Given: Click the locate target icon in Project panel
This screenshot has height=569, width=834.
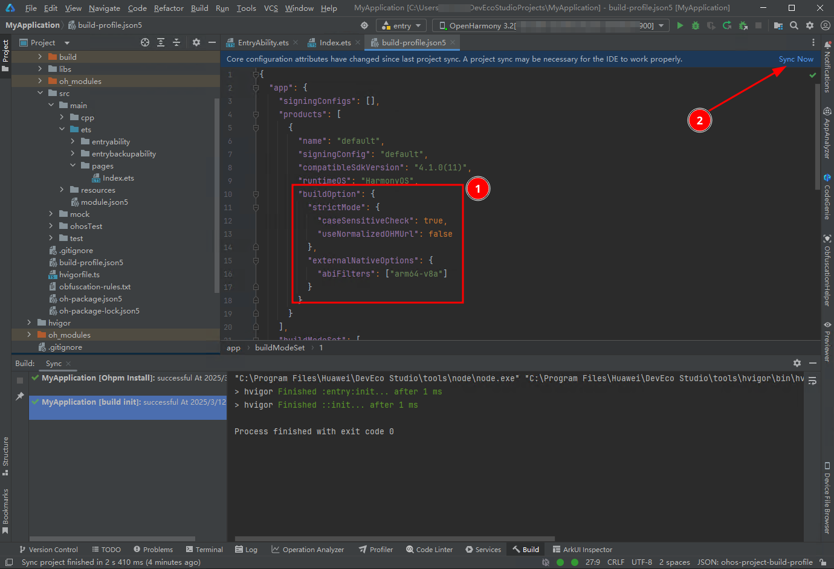Looking at the screenshot, I should (145, 42).
